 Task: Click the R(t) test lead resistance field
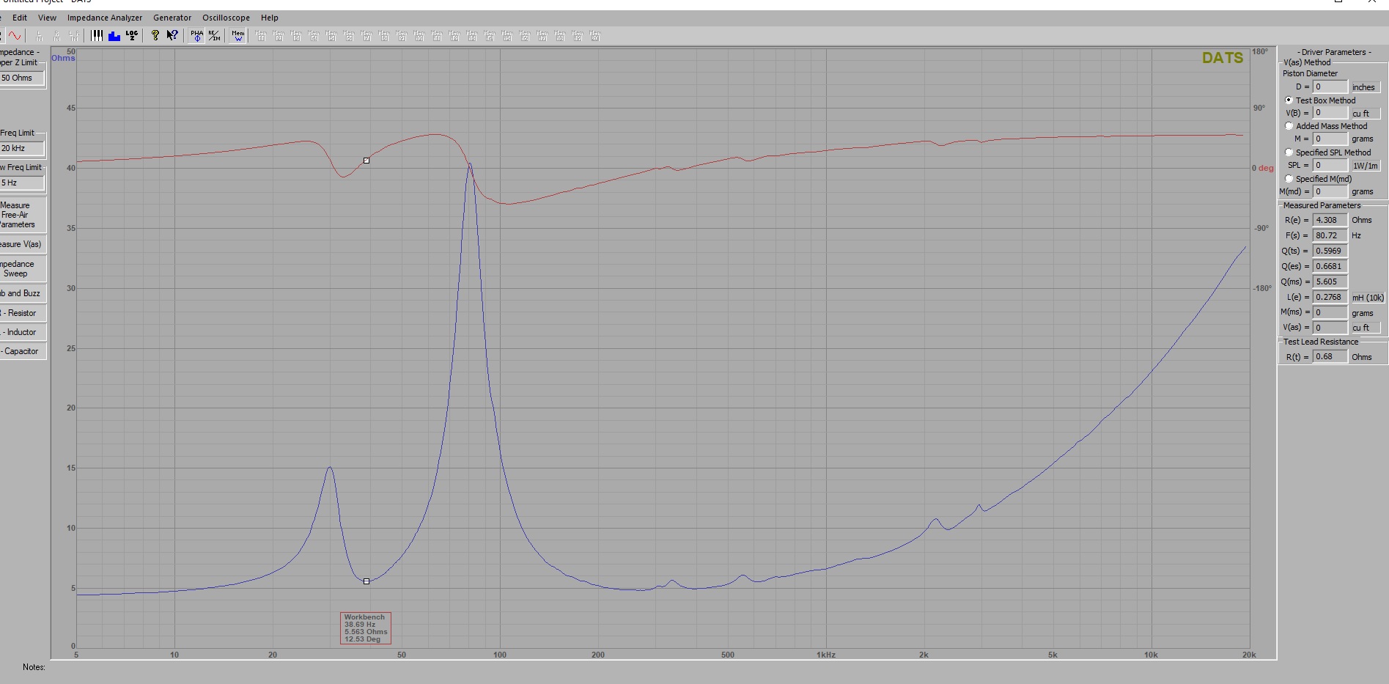coord(1330,356)
